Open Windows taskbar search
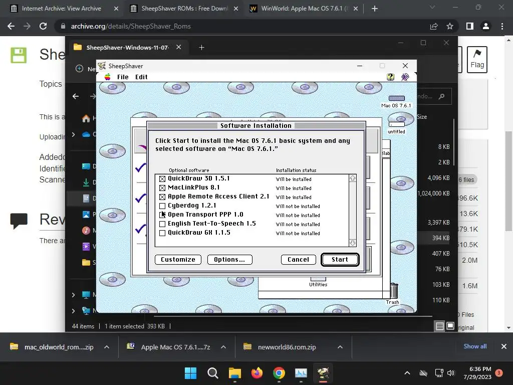The height and width of the screenshot is (385, 513). (x=212, y=373)
